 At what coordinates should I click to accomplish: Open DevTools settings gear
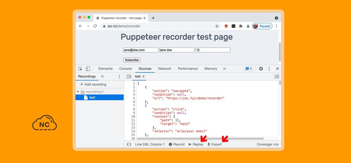[x=261, y=69]
